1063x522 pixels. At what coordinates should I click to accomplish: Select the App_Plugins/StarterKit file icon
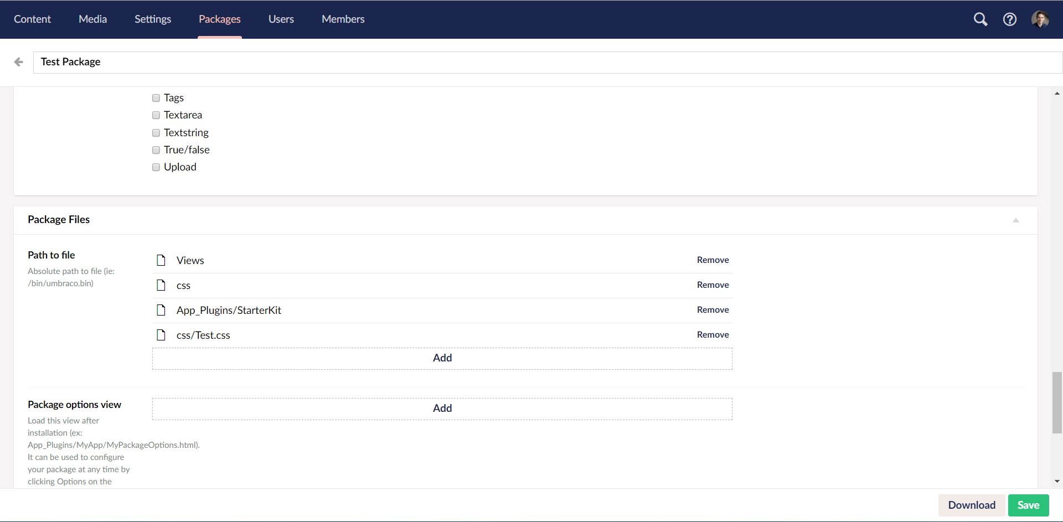161,310
